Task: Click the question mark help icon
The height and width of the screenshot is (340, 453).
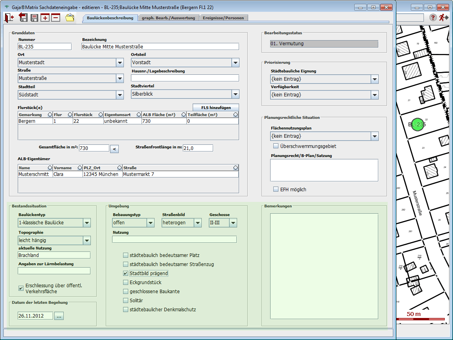Action: (433, 18)
